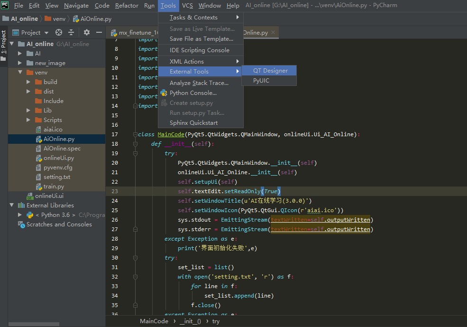Click the aiai.ico file icon

click(x=38, y=130)
